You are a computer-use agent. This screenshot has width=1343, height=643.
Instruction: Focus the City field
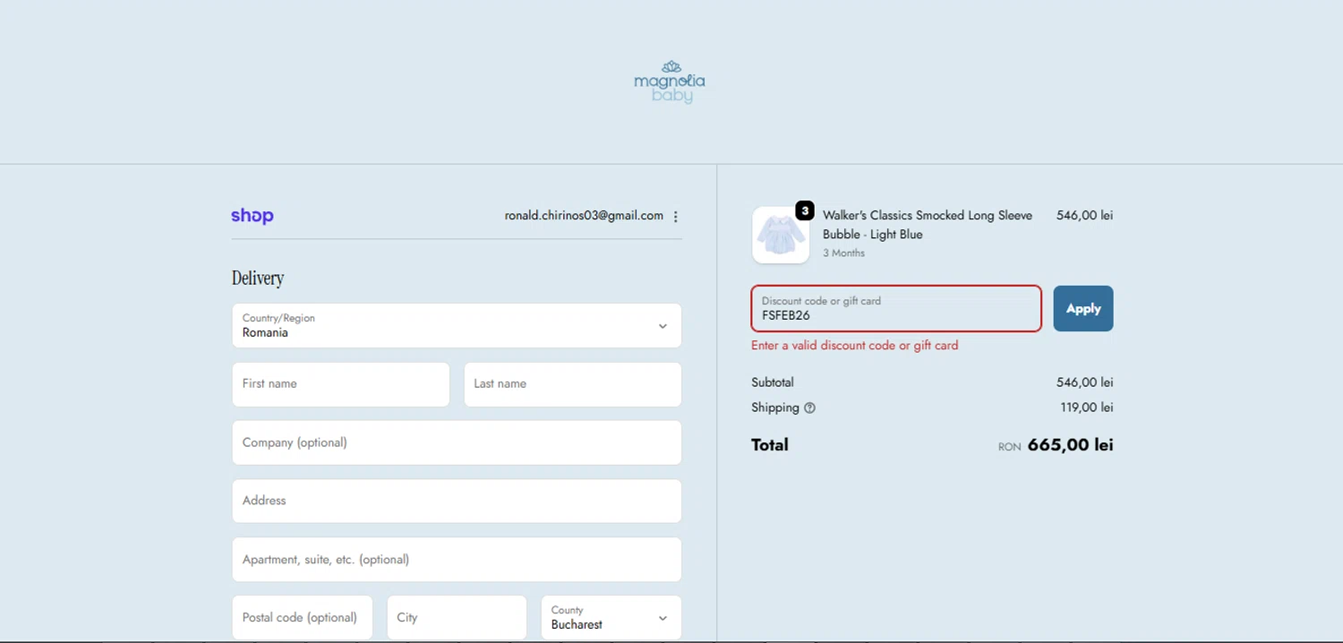pos(457,618)
